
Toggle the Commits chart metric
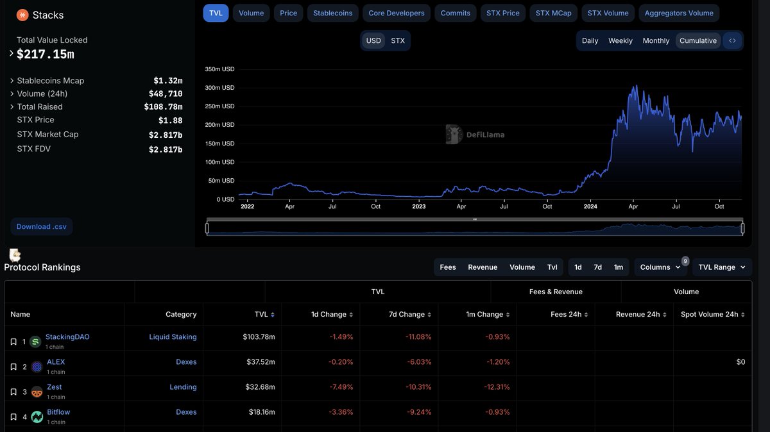(x=456, y=13)
